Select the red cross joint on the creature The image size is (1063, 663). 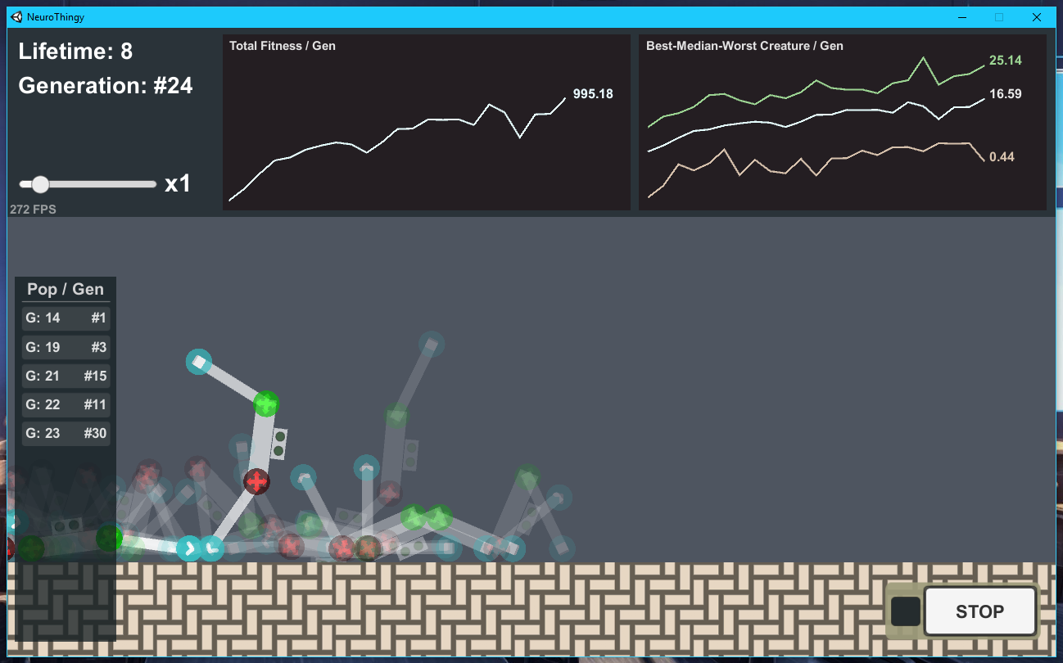pos(256,482)
